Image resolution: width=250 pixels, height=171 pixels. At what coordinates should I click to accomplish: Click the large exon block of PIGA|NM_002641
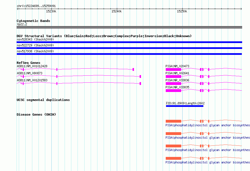click(x=174, y=76)
